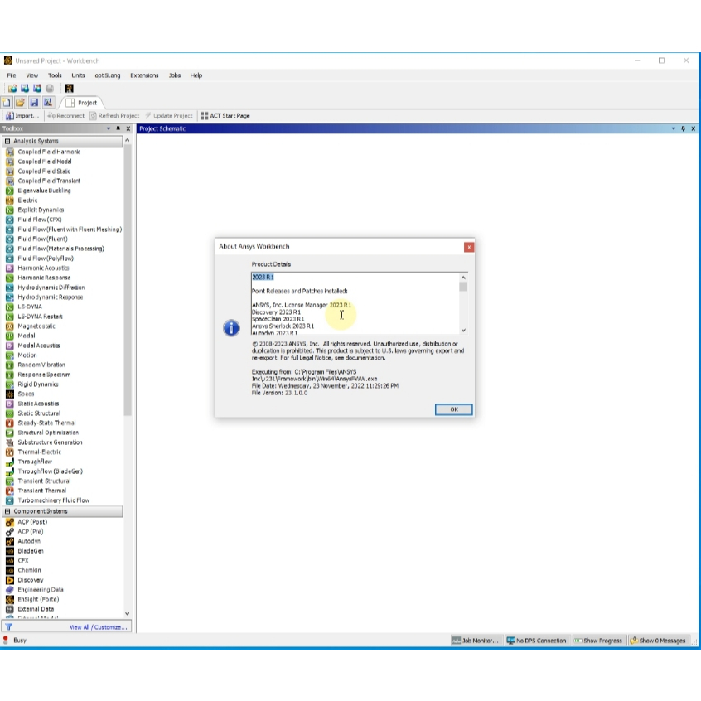Click the Toolbox filter funnel icon
Image resolution: width=701 pixels, height=701 pixels.
(9, 626)
